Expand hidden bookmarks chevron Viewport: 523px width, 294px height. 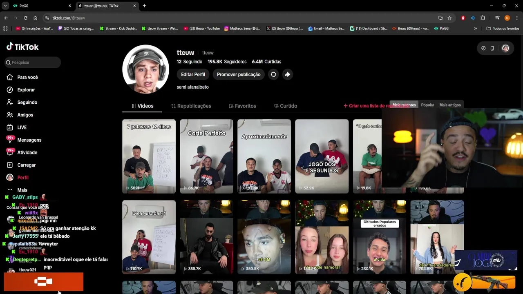pyautogui.click(x=475, y=29)
